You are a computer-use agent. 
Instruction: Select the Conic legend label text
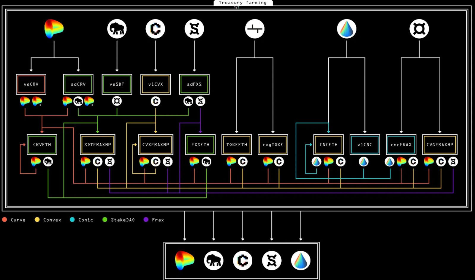tap(86, 220)
